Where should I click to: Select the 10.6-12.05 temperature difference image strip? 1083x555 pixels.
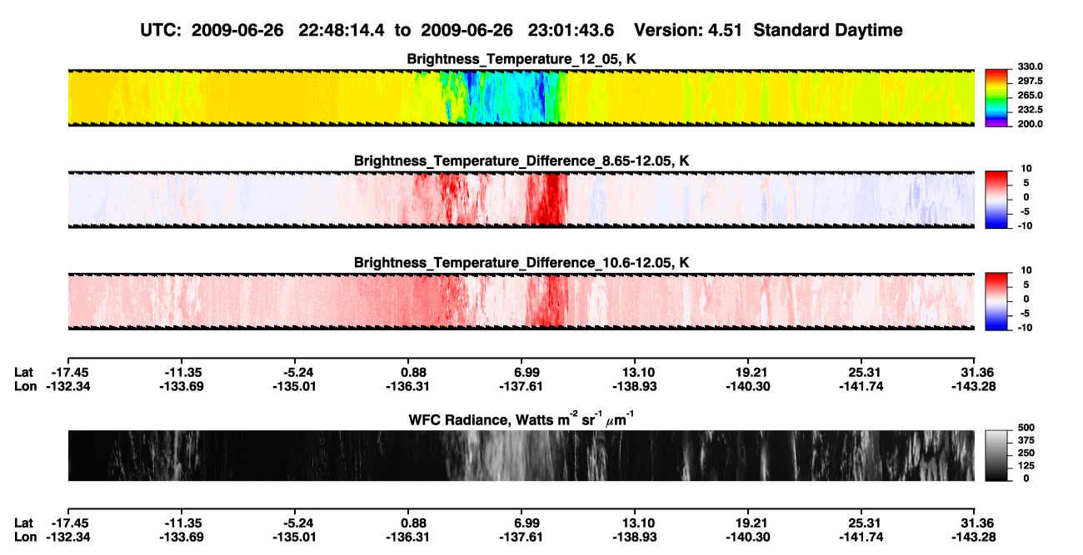pos(521,300)
